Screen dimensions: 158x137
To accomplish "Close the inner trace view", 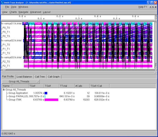I will click(x=156, y=7).
